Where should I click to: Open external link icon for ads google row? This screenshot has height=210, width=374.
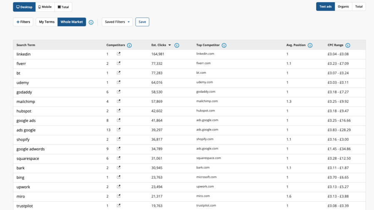[x=118, y=130]
